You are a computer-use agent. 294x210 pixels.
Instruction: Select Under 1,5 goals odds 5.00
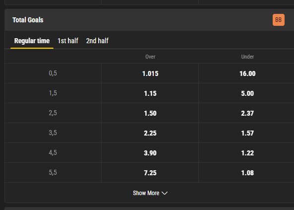click(247, 93)
